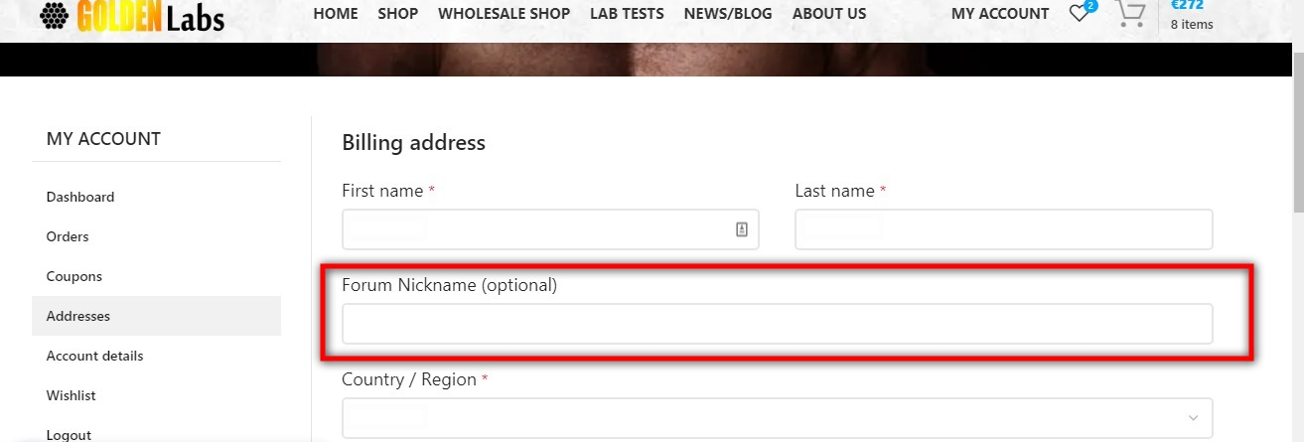Click the Last name input field
Viewport: 1304px width, 442px height.
pos(1003,229)
